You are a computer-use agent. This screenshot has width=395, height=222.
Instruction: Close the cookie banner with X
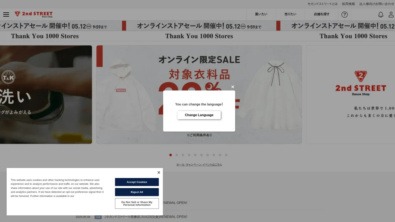pyautogui.click(x=159, y=172)
